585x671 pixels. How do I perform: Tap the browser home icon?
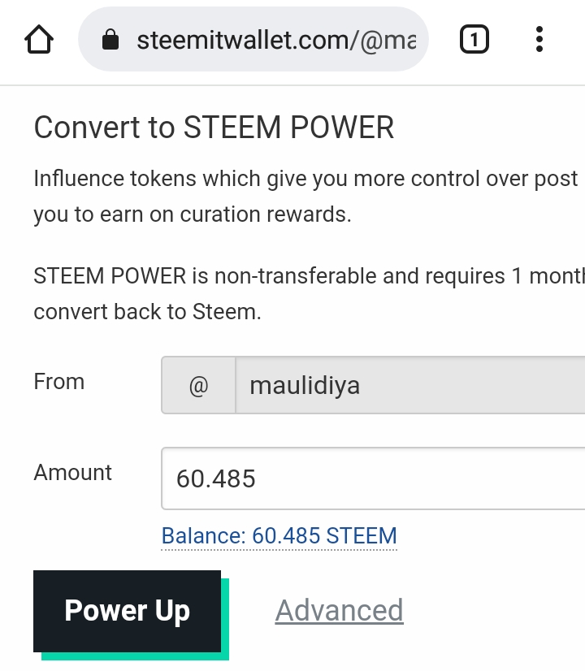click(x=39, y=39)
